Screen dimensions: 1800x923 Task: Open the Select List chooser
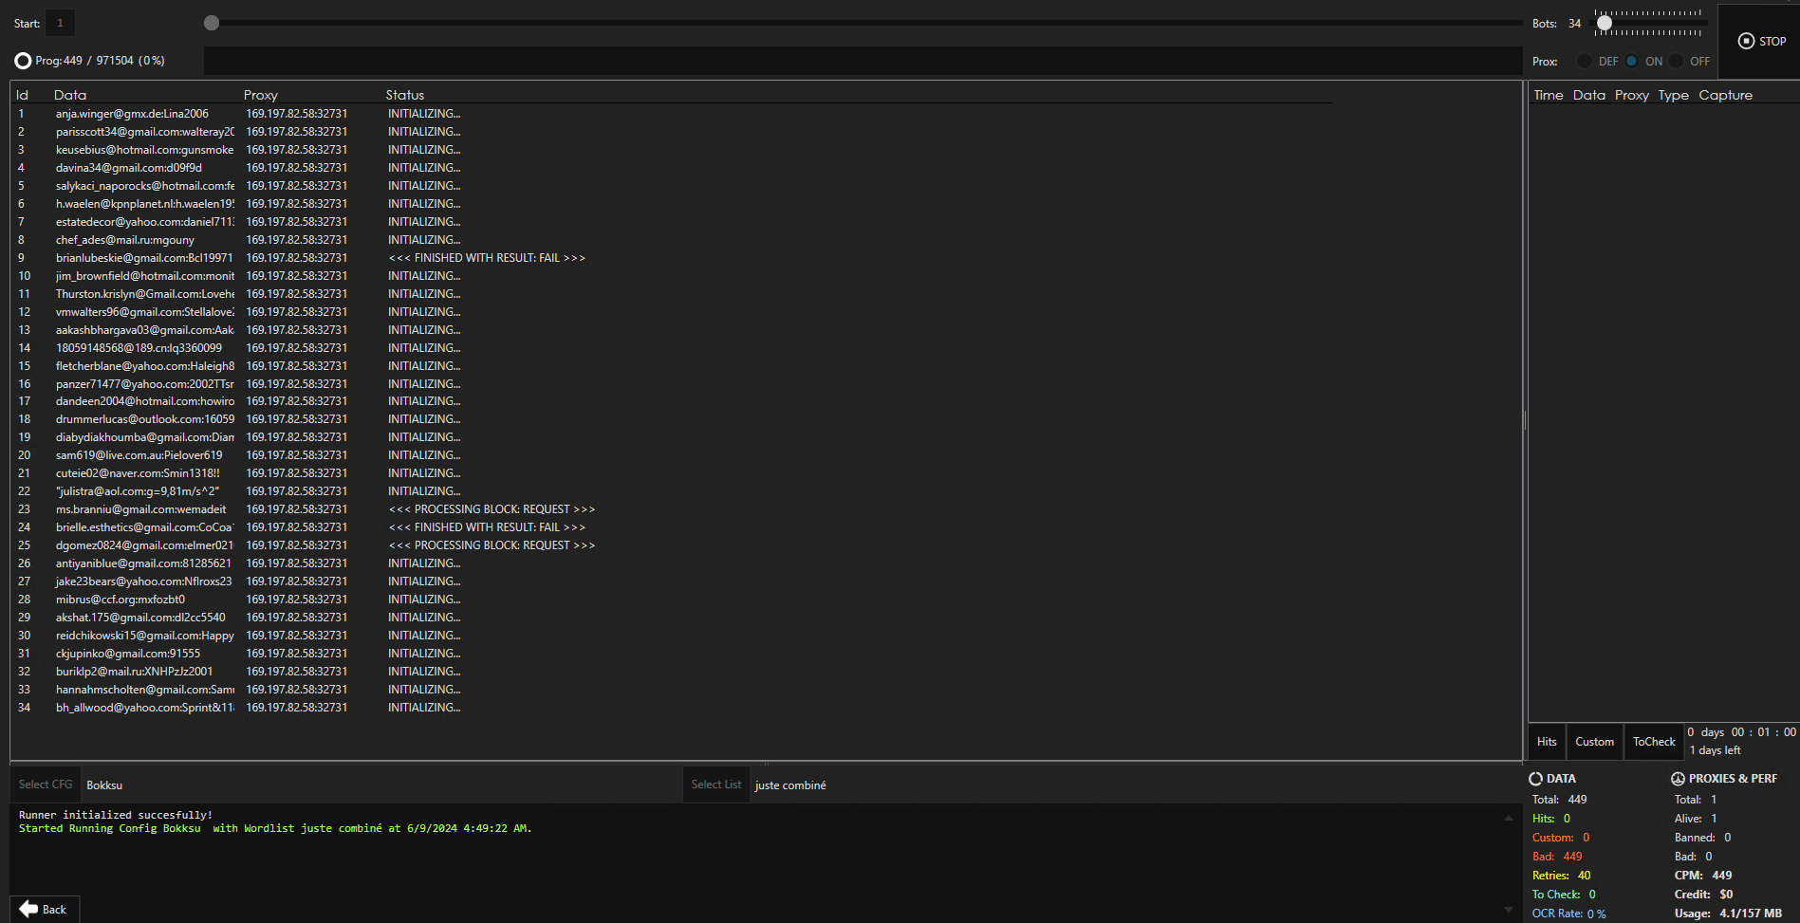[715, 785]
